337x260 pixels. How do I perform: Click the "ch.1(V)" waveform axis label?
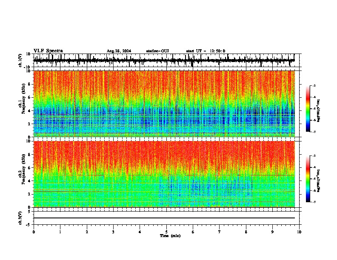tap(20, 60)
